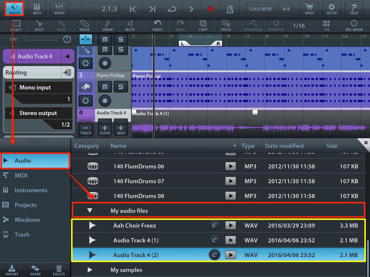370x277 pixels.
Task: Toggle the metronome click
Action: [x=230, y=9]
